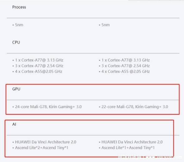Click the GPU section heading
The width and height of the screenshot is (184, 162).
16,89
